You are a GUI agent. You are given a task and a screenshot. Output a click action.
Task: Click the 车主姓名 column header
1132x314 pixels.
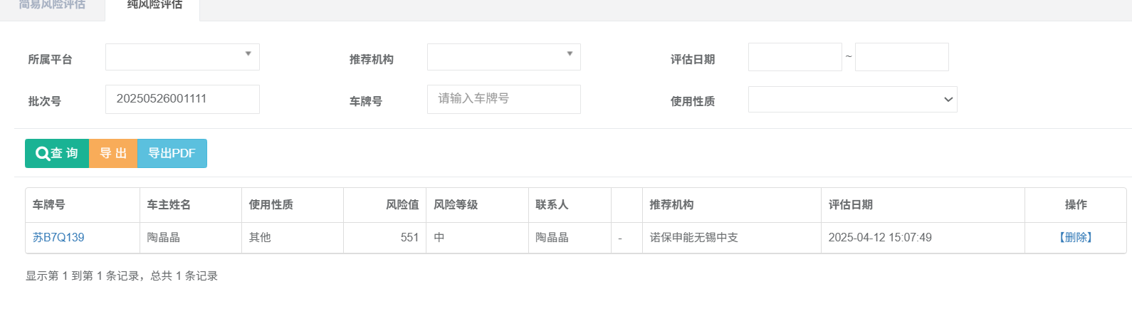[x=169, y=205]
